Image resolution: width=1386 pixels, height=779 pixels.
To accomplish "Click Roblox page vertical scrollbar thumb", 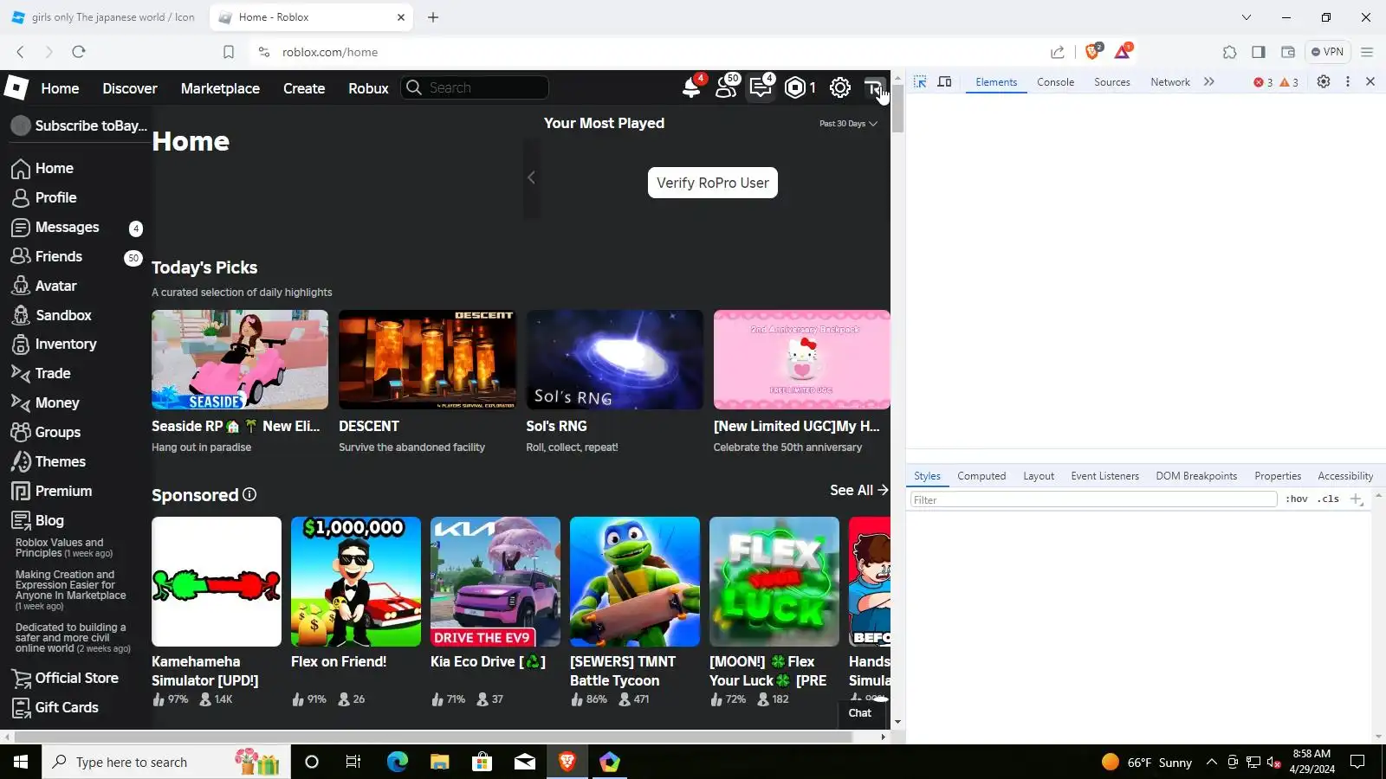I will click(x=898, y=109).
